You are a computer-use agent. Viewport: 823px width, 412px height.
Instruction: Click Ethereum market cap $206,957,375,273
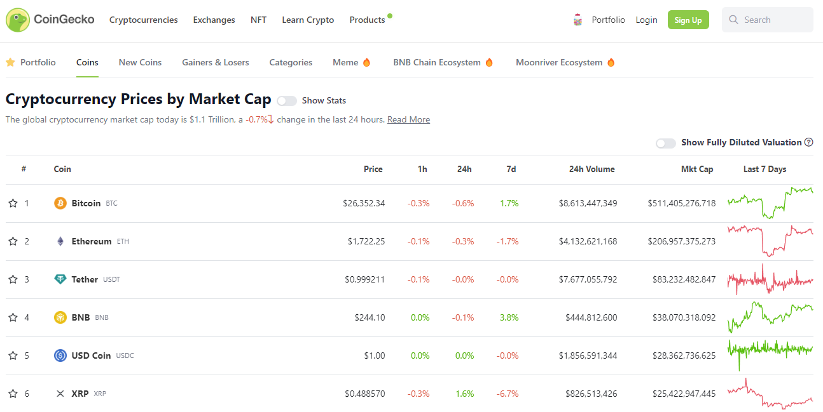(x=682, y=241)
